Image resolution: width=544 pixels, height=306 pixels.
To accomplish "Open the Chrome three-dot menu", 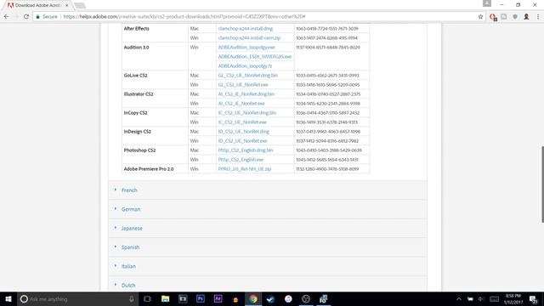I will 538,16.
